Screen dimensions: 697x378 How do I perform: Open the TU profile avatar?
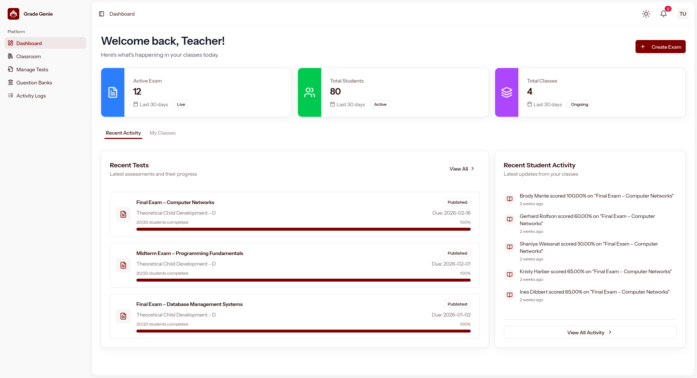click(683, 14)
